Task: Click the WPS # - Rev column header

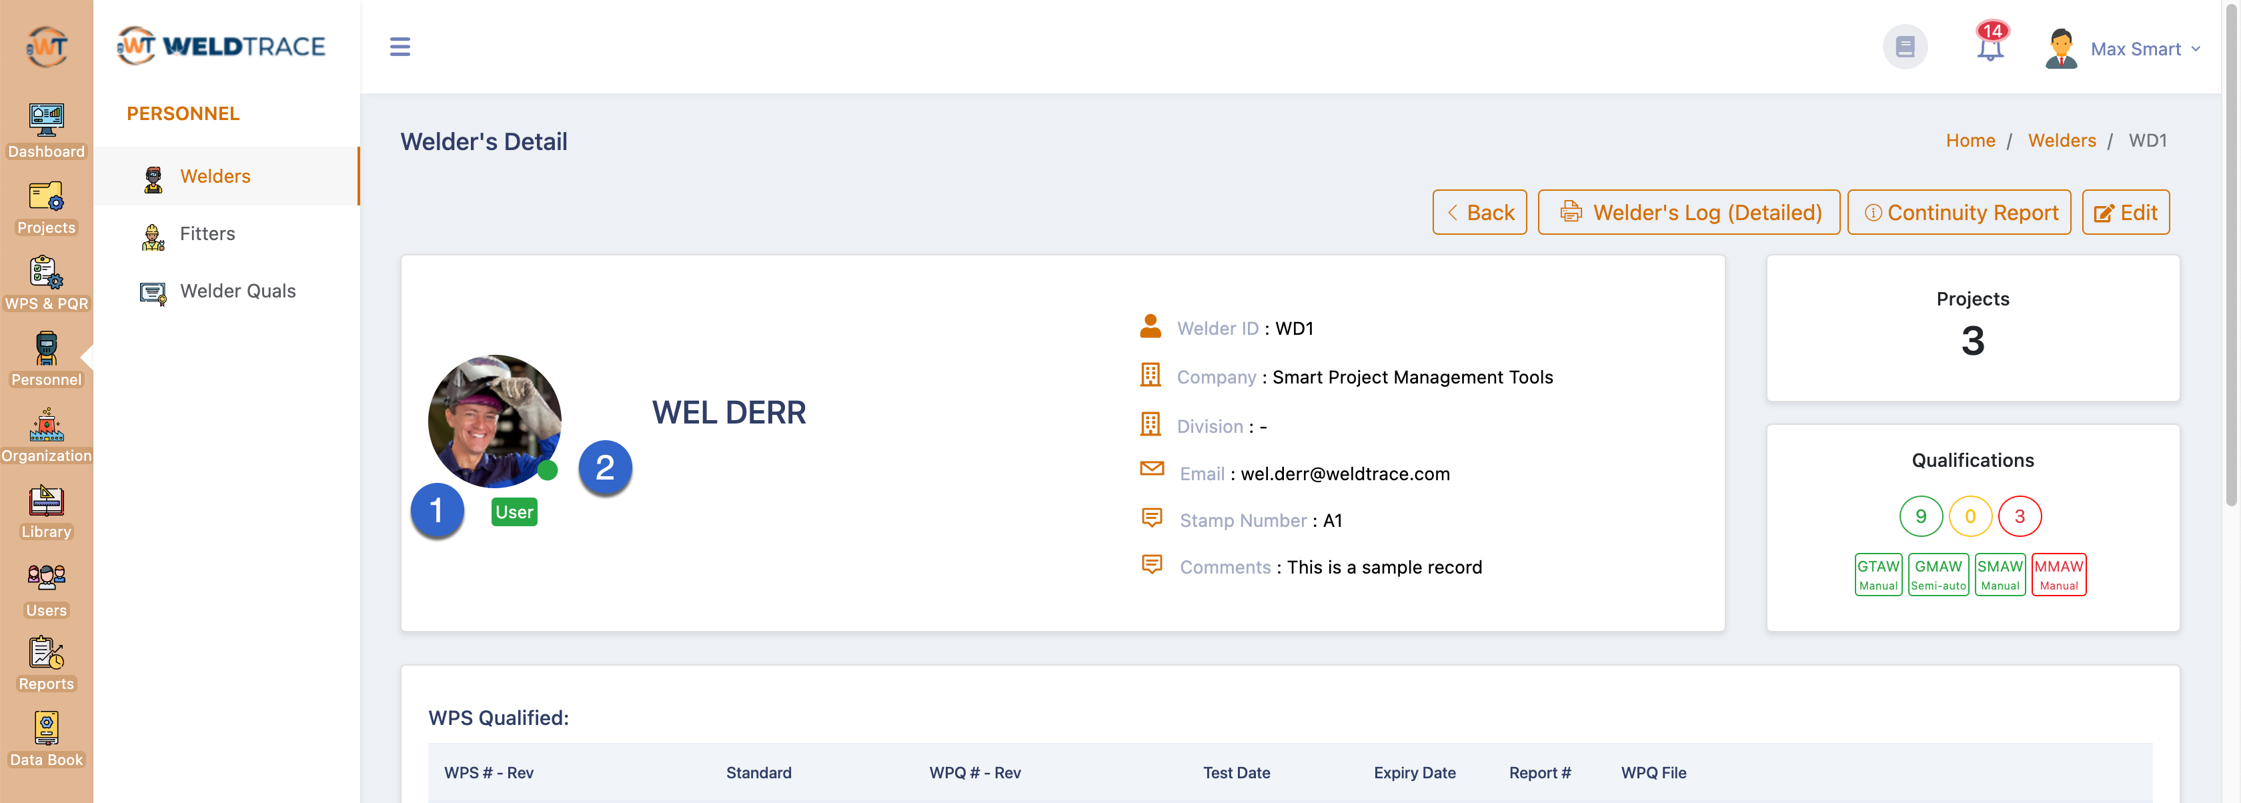Action: [x=489, y=774]
